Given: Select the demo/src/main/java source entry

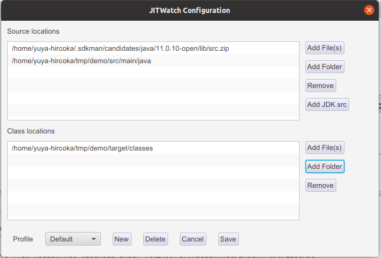Looking at the screenshot, I should [153, 61].
